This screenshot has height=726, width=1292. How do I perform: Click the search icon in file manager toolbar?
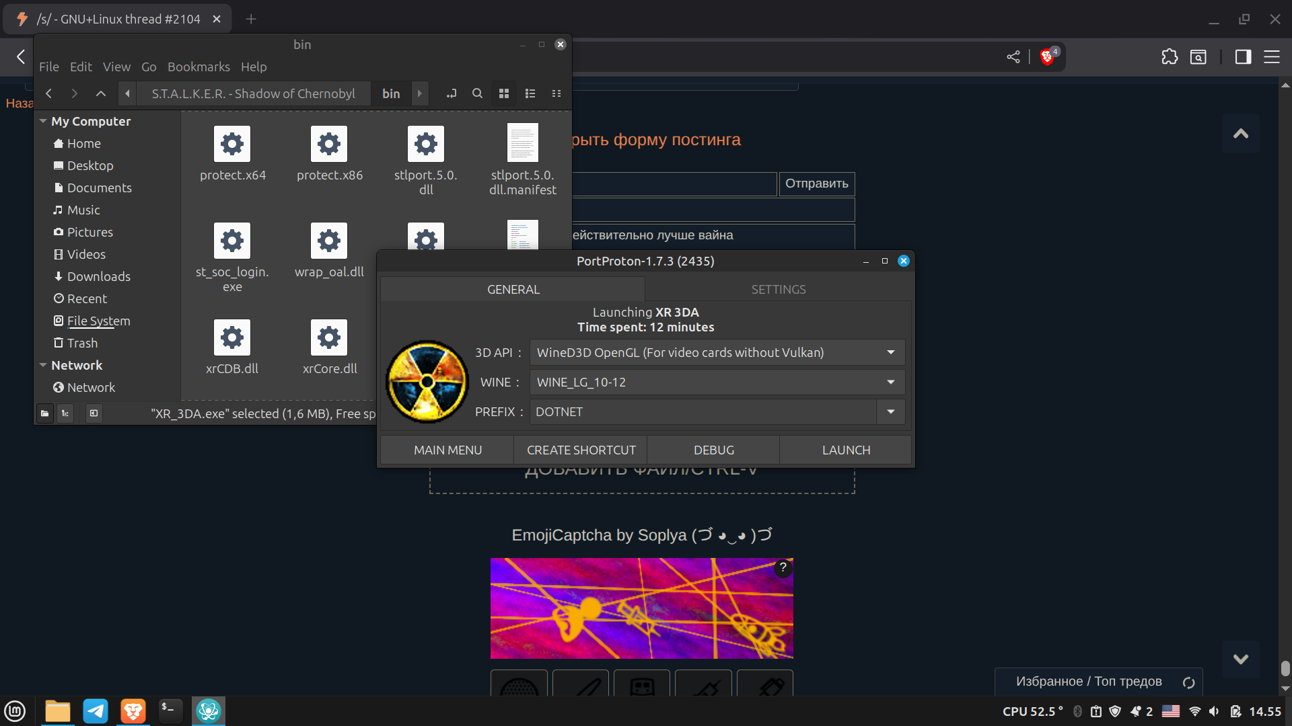pos(477,93)
